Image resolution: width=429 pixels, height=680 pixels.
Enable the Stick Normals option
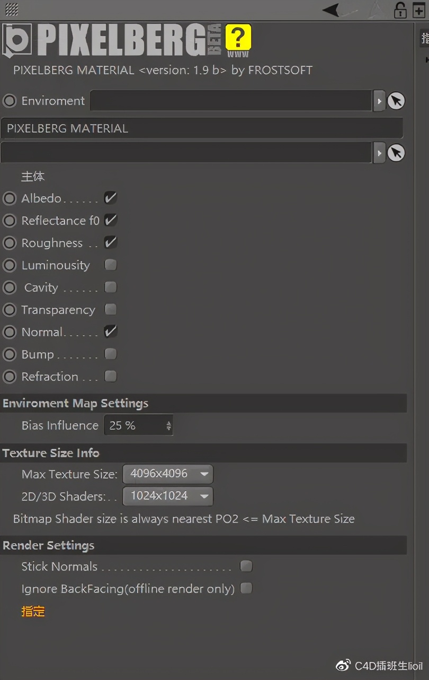(x=246, y=566)
